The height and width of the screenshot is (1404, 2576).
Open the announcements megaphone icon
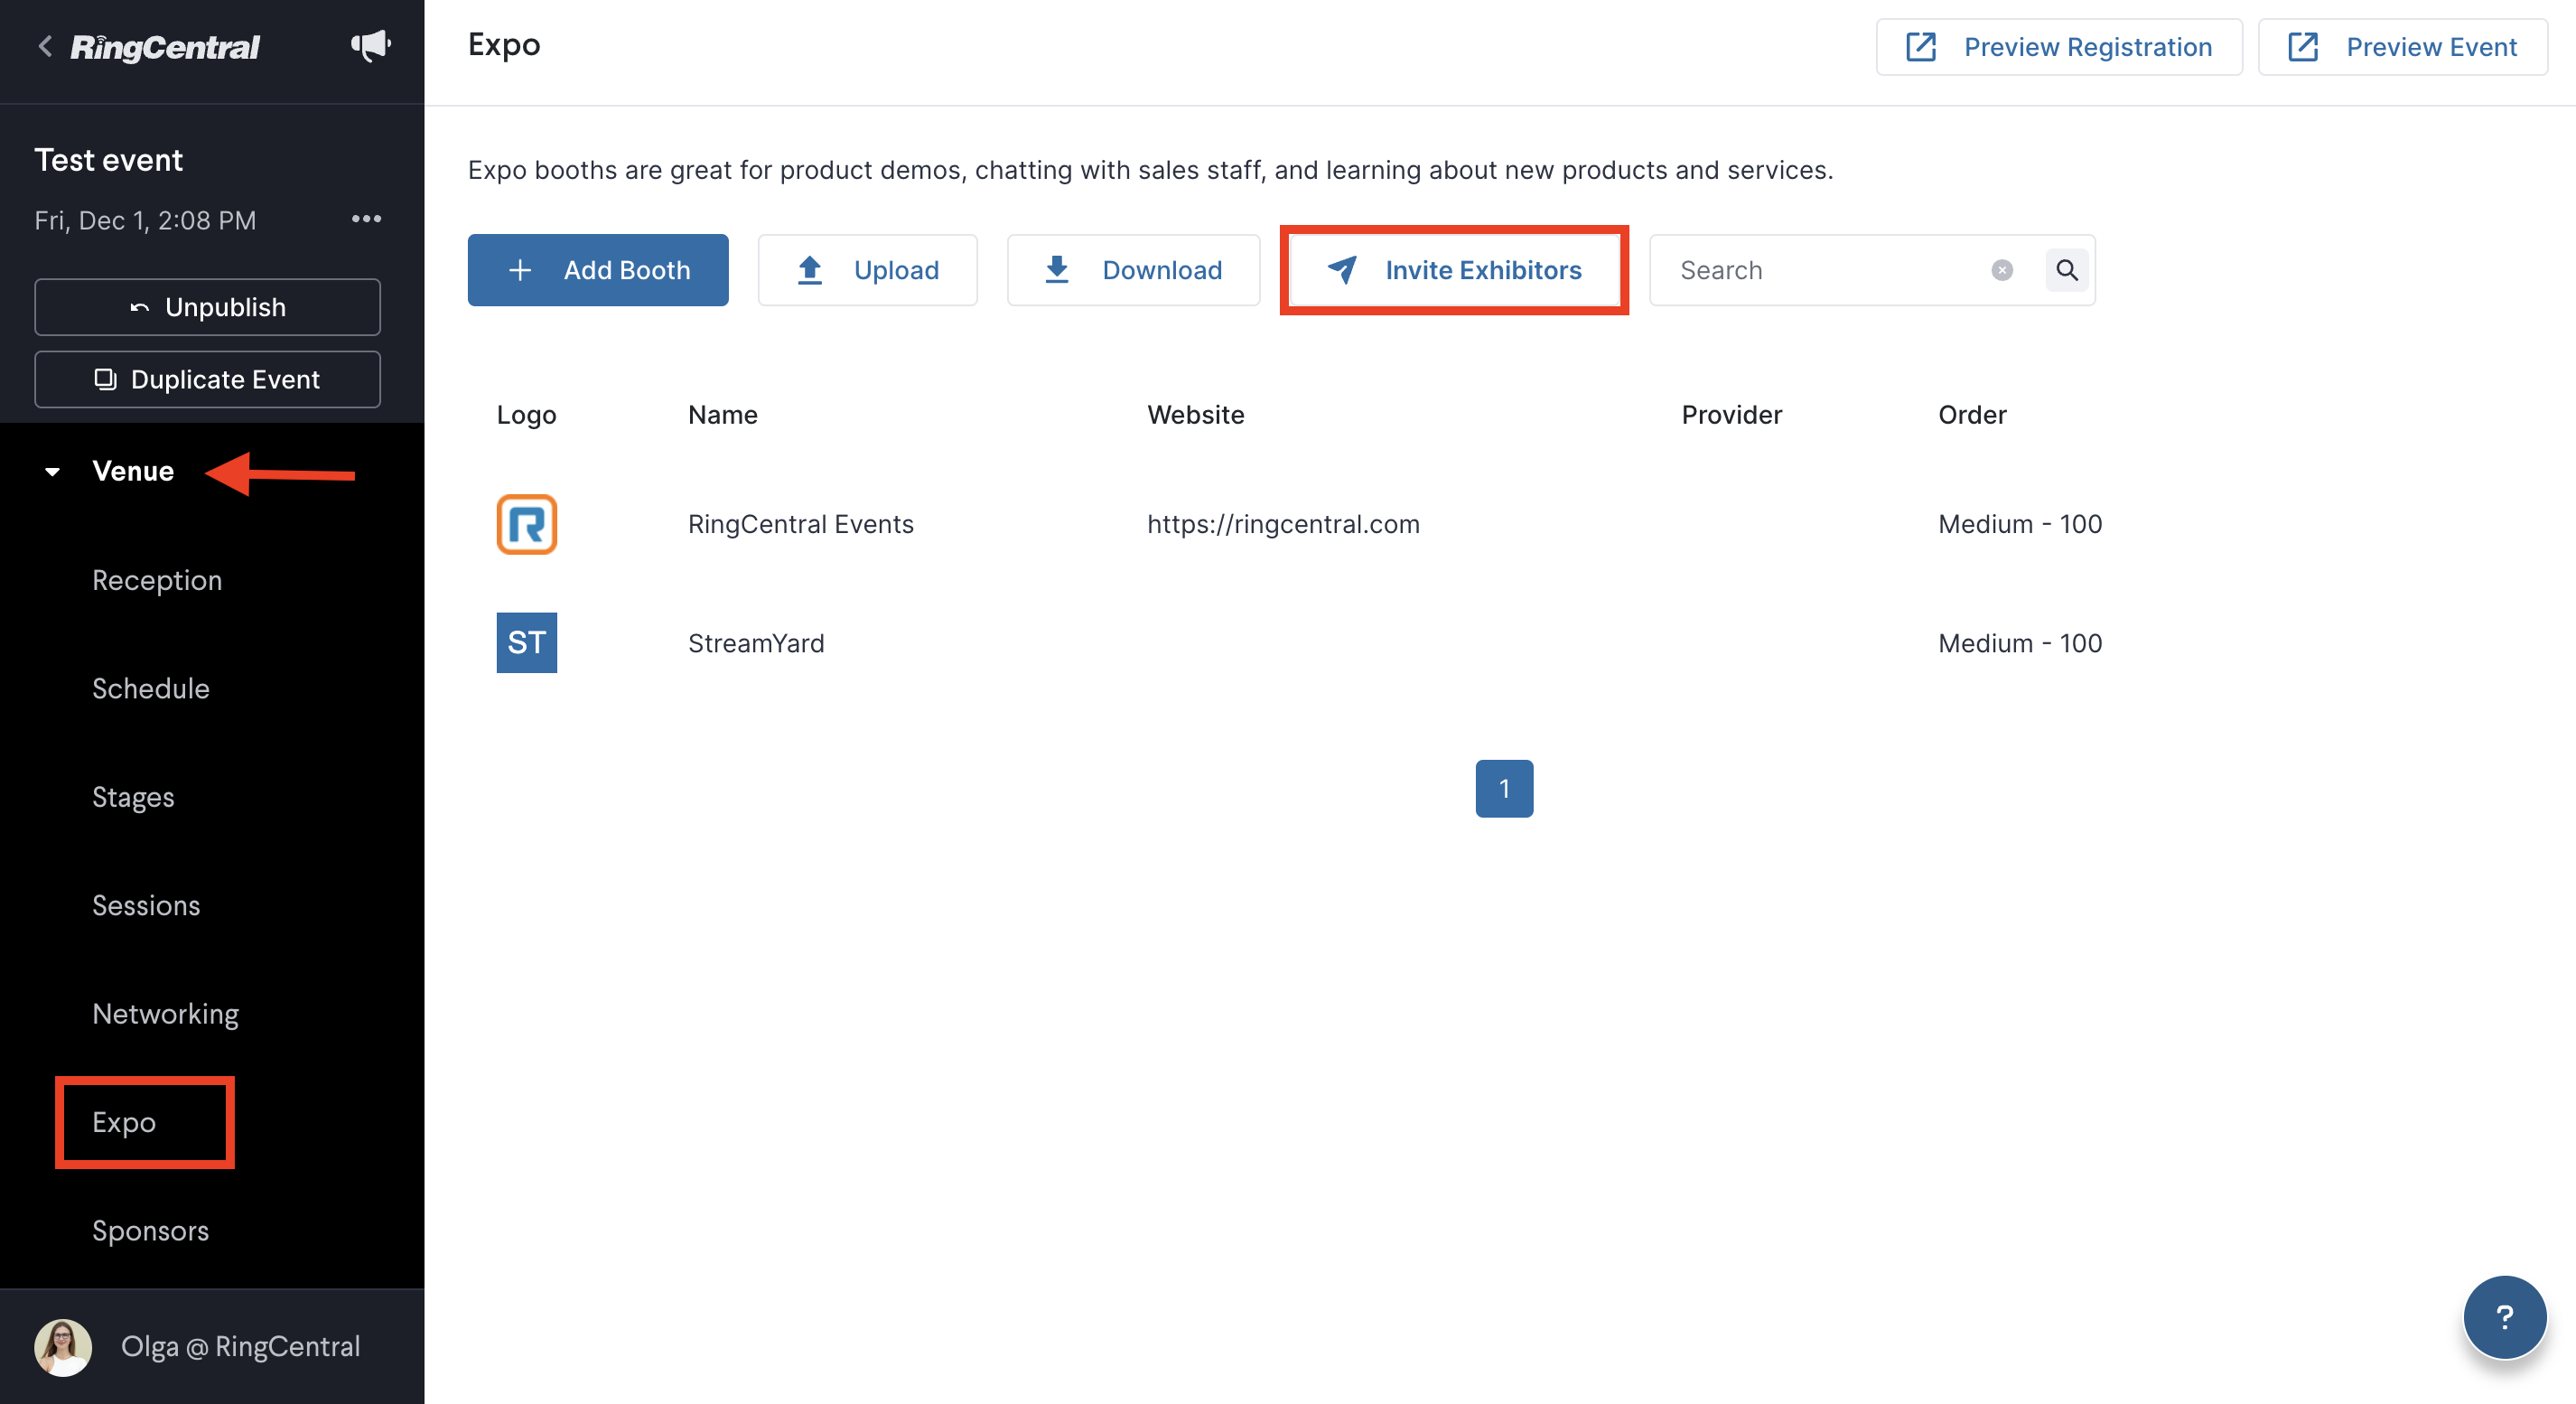(x=370, y=45)
